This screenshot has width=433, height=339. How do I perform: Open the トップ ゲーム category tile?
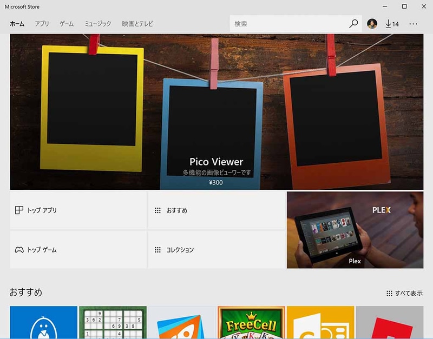(78, 250)
